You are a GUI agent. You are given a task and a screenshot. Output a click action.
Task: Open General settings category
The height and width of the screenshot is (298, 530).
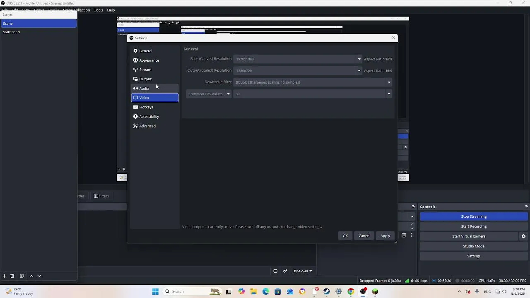click(x=154, y=51)
